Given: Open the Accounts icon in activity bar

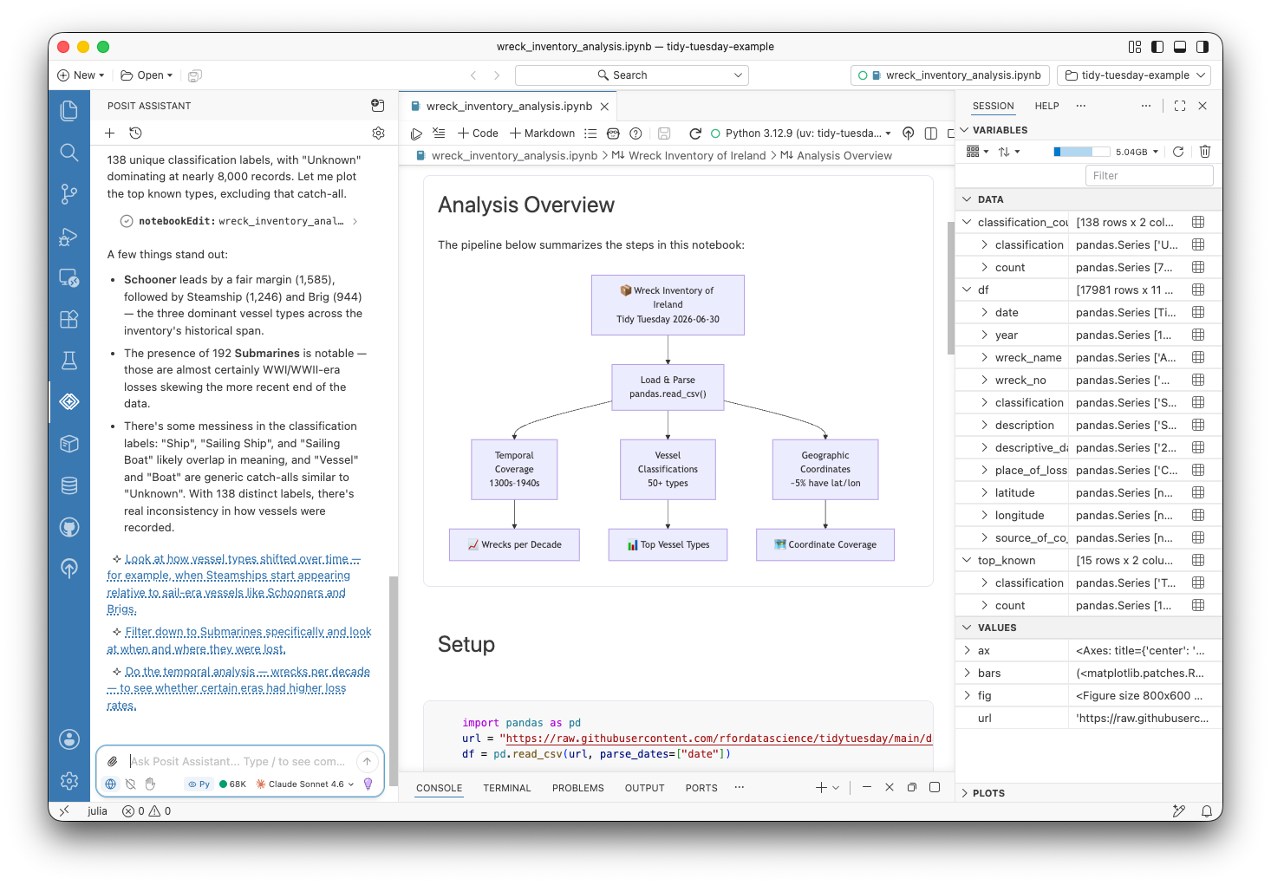Looking at the screenshot, I should point(69,739).
